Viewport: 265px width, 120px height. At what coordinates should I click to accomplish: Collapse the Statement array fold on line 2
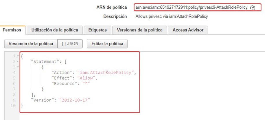(x=18, y=61)
